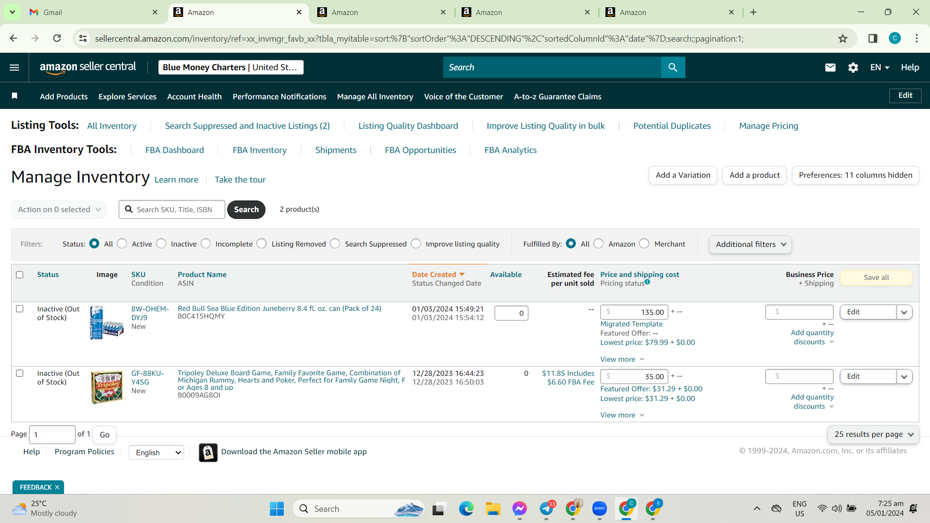Click the magnifier search button in header
The width and height of the screenshot is (930, 523).
click(673, 67)
